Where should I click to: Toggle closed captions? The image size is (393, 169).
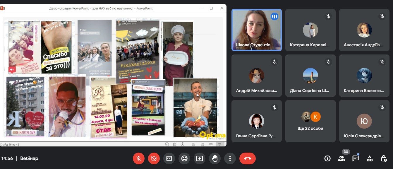point(169,158)
